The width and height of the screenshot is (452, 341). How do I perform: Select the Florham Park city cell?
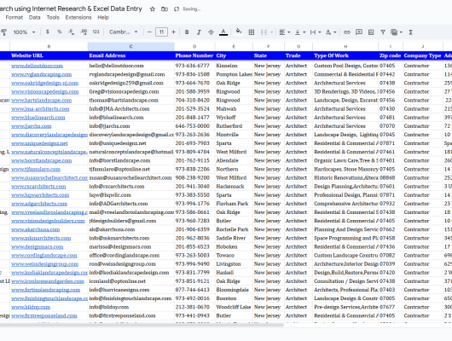234,204
